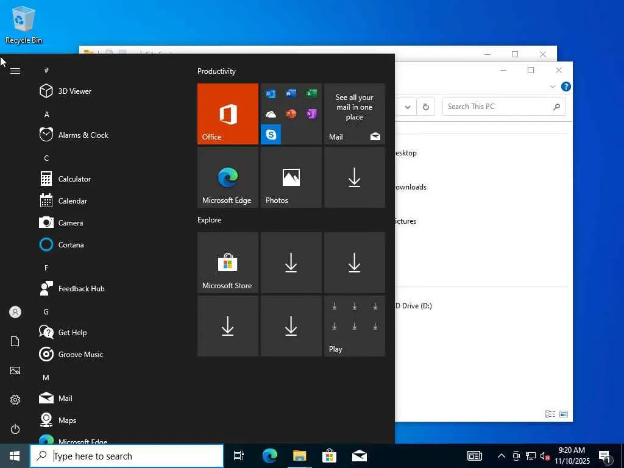This screenshot has height=468, width=624.
Task: Click the letter C section header
Action: [x=46, y=158]
